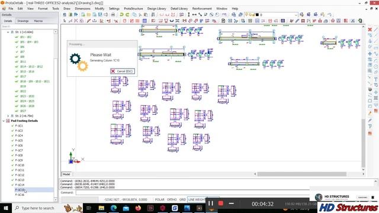Select footing F-1C5 in the tree
The image size is (379, 213).
point(19,141)
